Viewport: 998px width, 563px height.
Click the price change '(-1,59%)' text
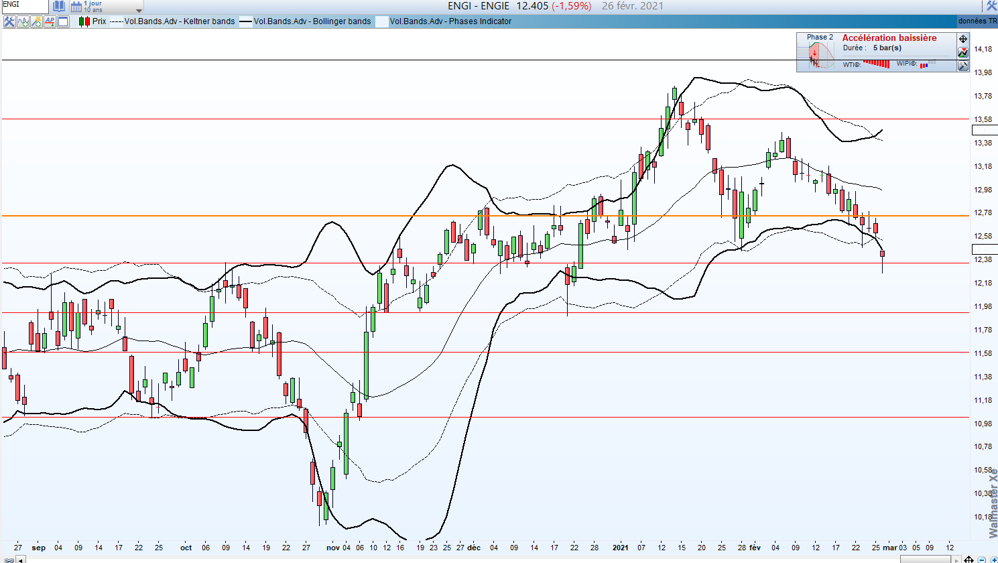[572, 6]
